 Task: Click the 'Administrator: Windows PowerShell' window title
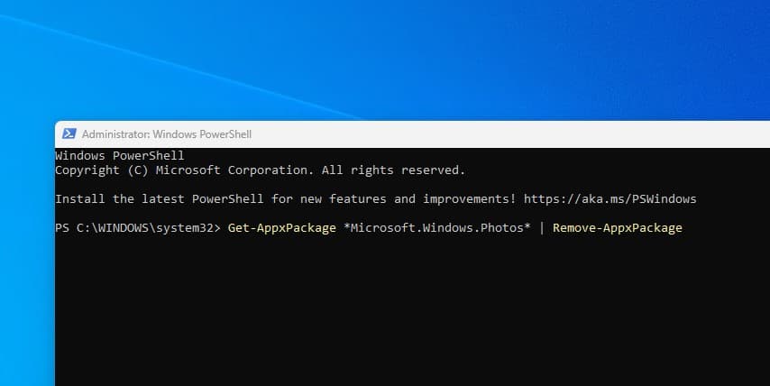[167, 134]
